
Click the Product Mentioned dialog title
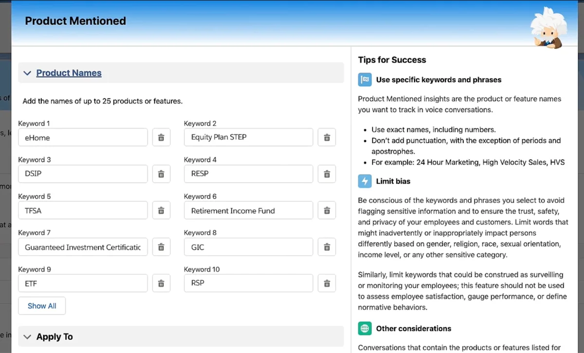(75, 21)
